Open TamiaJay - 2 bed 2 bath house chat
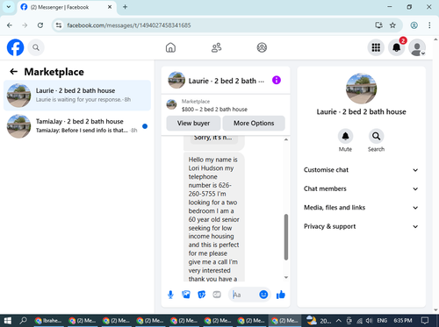Screen dimensions: 439x327 point(77,126)
